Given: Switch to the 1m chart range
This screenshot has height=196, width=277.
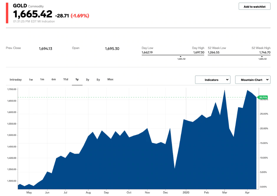Looking at the screenshot, I should click(x=42, y=79).
